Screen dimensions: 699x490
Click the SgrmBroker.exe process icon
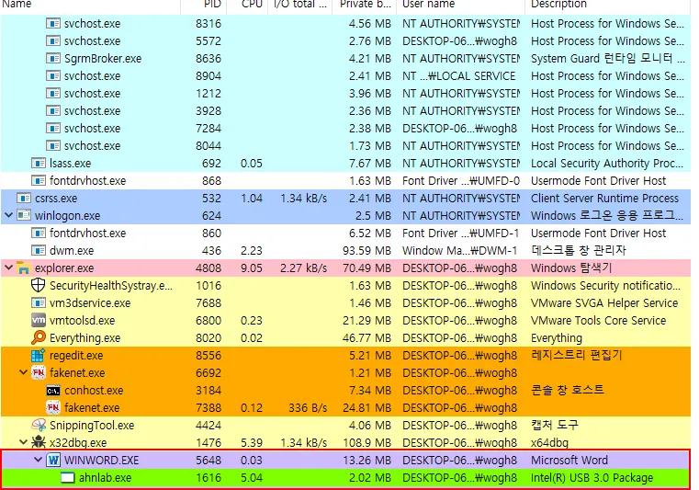click(x=53, y=59)
